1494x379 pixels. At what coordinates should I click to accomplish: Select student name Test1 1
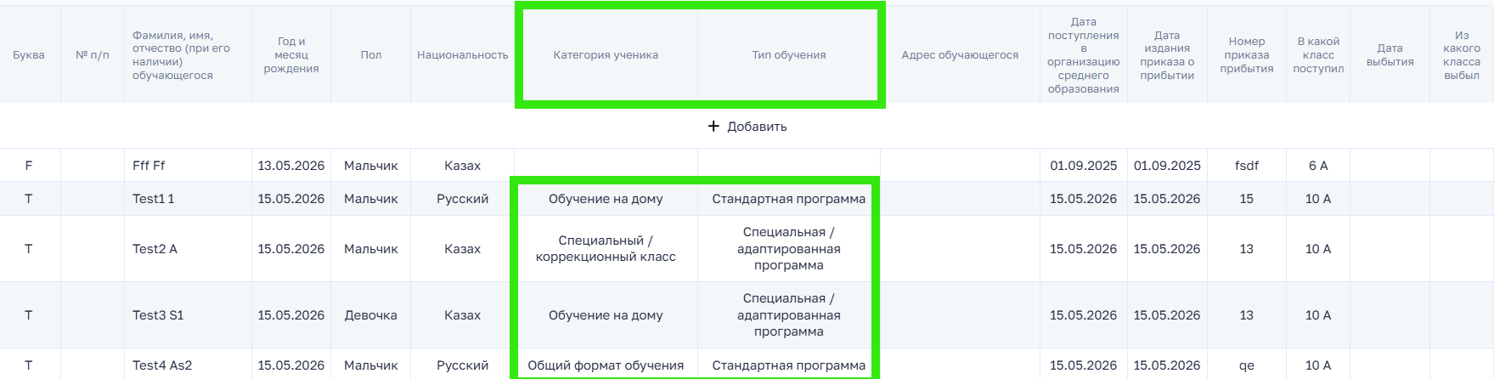pos(153,199)
